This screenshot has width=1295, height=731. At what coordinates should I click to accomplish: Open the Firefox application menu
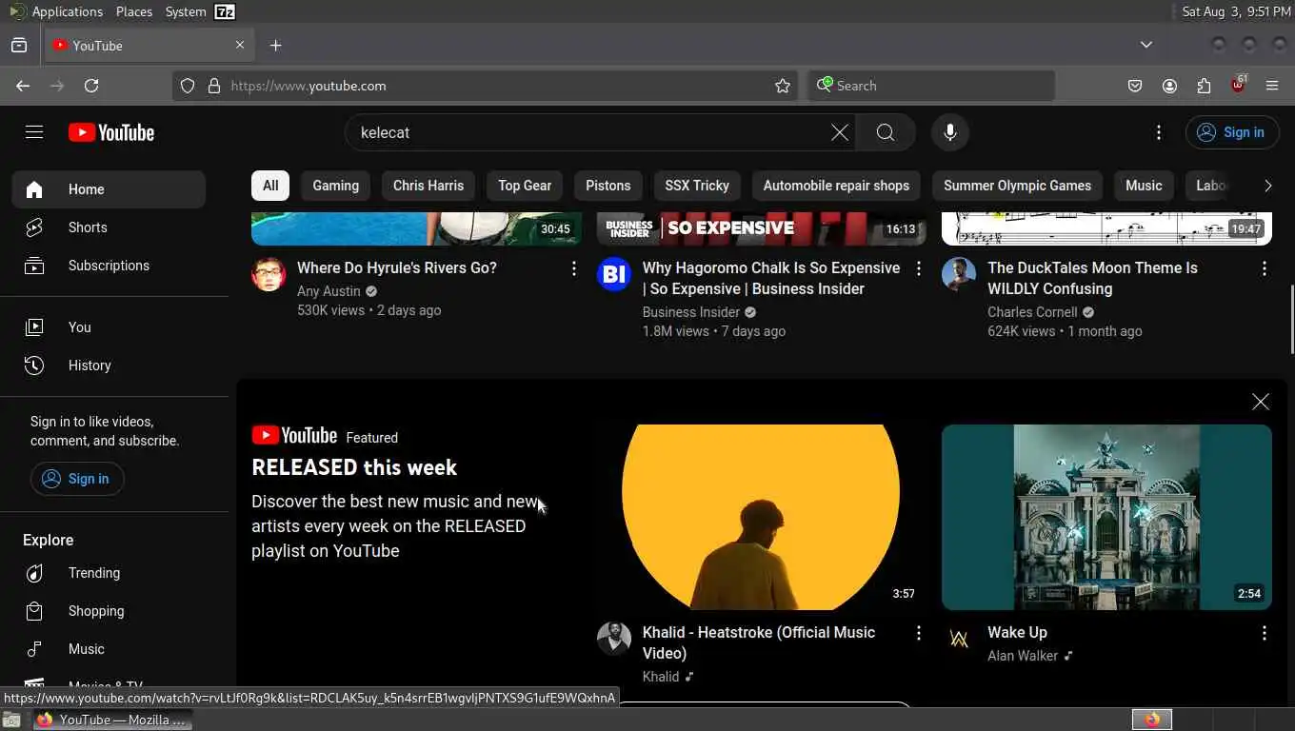(1272, 86)
